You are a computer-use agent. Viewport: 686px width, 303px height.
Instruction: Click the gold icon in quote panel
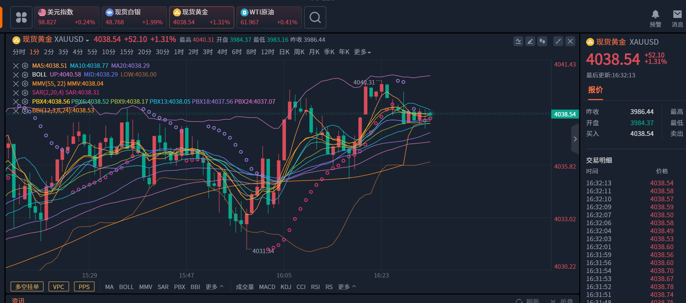(x=590, y=42)
